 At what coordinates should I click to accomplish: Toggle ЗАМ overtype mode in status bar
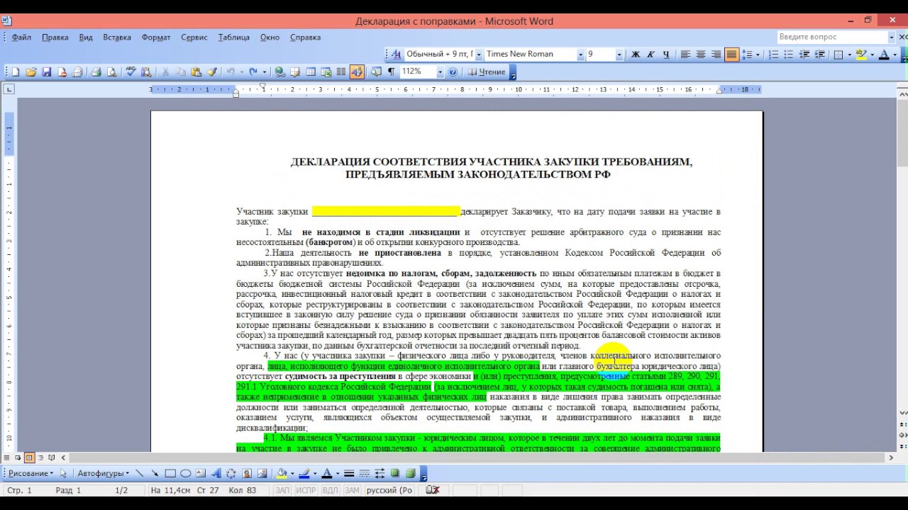352,490
